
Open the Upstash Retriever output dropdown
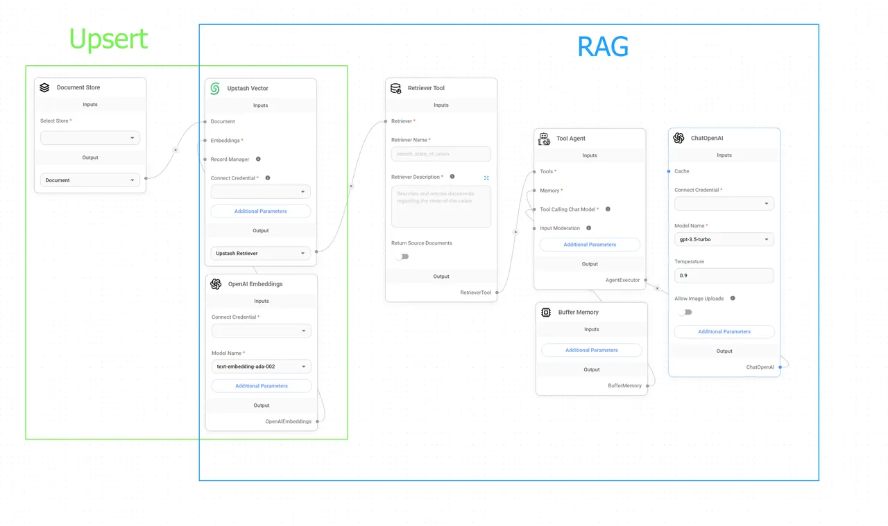261,254
